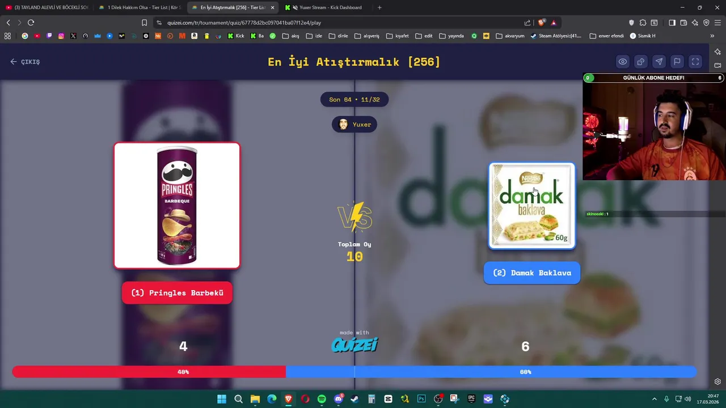Open the apps grid bookmark icon

tap(7, 36)
